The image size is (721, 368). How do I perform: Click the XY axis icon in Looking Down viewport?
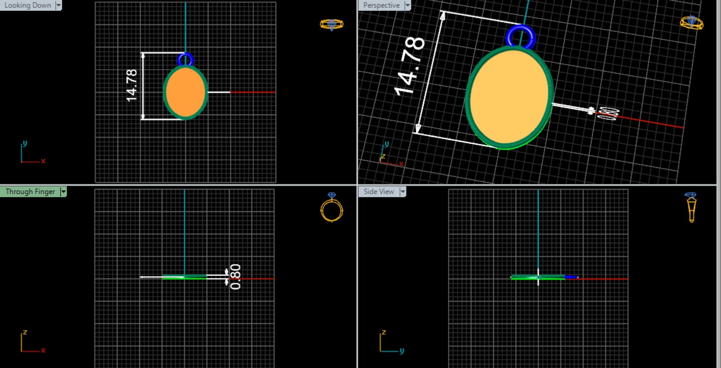click(x=31, y=154)
